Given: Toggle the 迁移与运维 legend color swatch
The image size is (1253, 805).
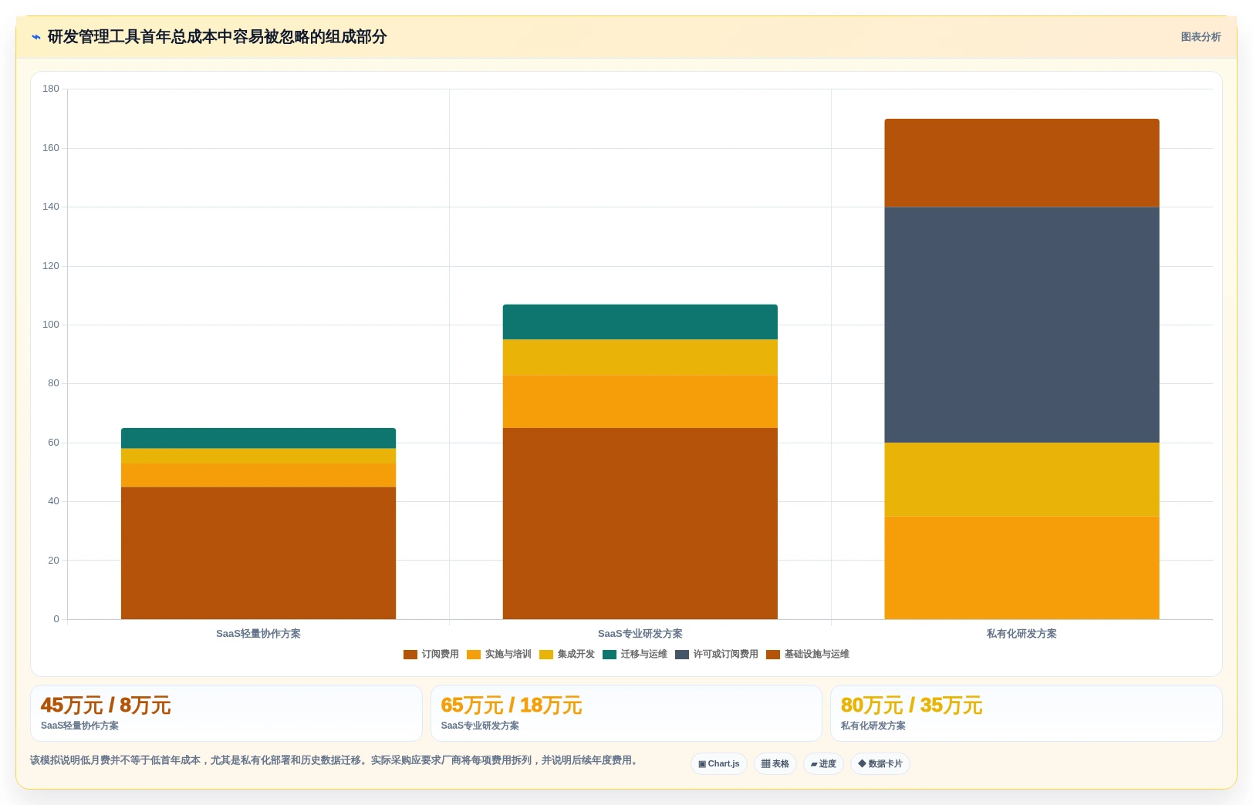Looking at the screenshot, I should [x=610, y=655].
